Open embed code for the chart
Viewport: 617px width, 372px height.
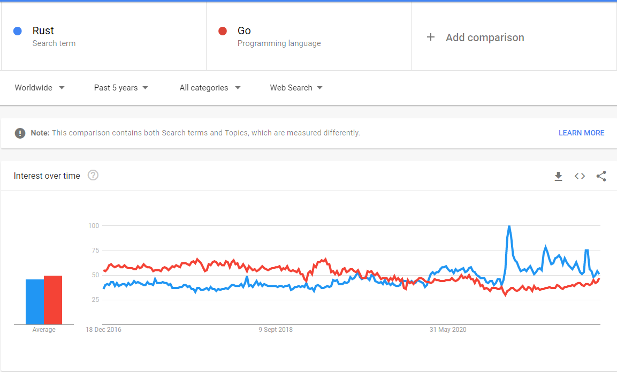click(580, 176)
